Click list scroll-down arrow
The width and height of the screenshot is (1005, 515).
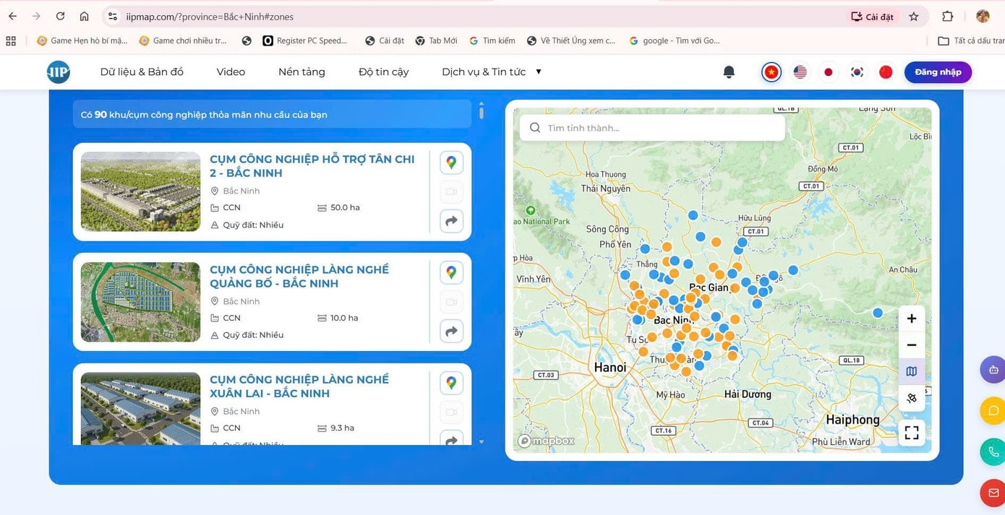coord(482,442)
